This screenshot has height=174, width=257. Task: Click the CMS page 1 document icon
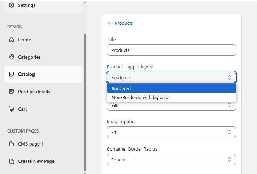click(x=12, y=144)
